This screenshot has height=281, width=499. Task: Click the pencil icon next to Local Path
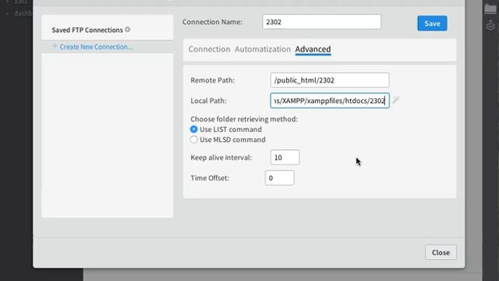tap(396, 100)
